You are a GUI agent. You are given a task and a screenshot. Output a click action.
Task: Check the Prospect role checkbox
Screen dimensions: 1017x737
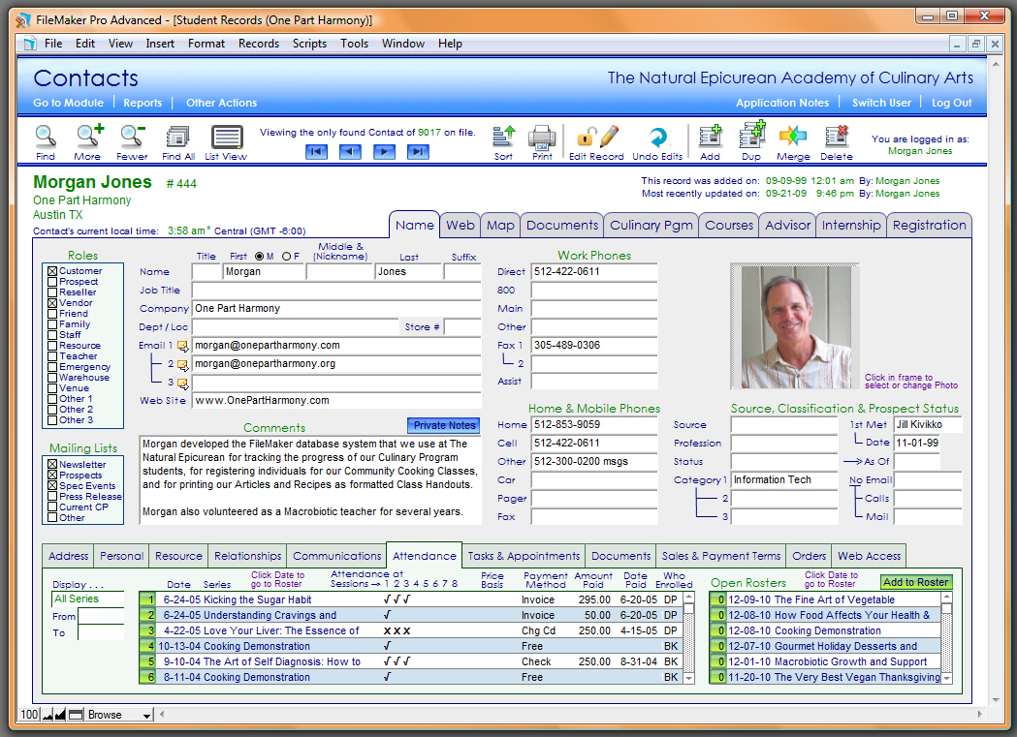coord(52,282)
